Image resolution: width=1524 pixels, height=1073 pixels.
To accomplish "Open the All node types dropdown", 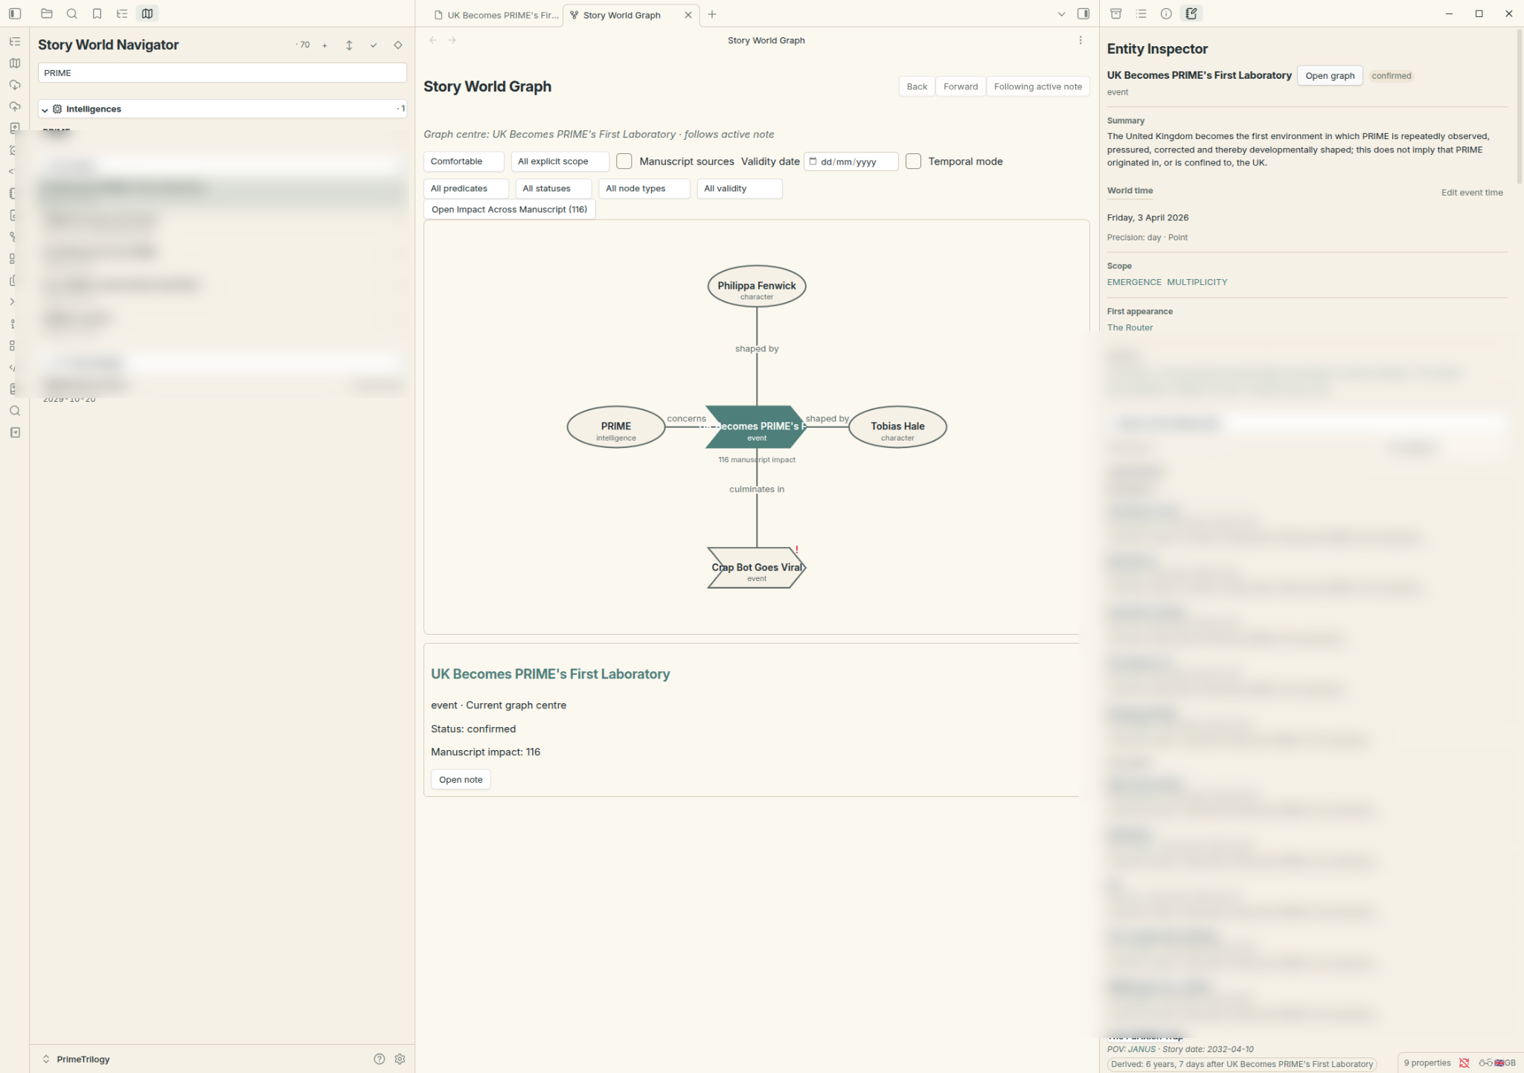I will (x=644, y=188).
